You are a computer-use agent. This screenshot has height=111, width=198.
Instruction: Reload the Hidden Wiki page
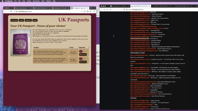click(x=107, y=10)
